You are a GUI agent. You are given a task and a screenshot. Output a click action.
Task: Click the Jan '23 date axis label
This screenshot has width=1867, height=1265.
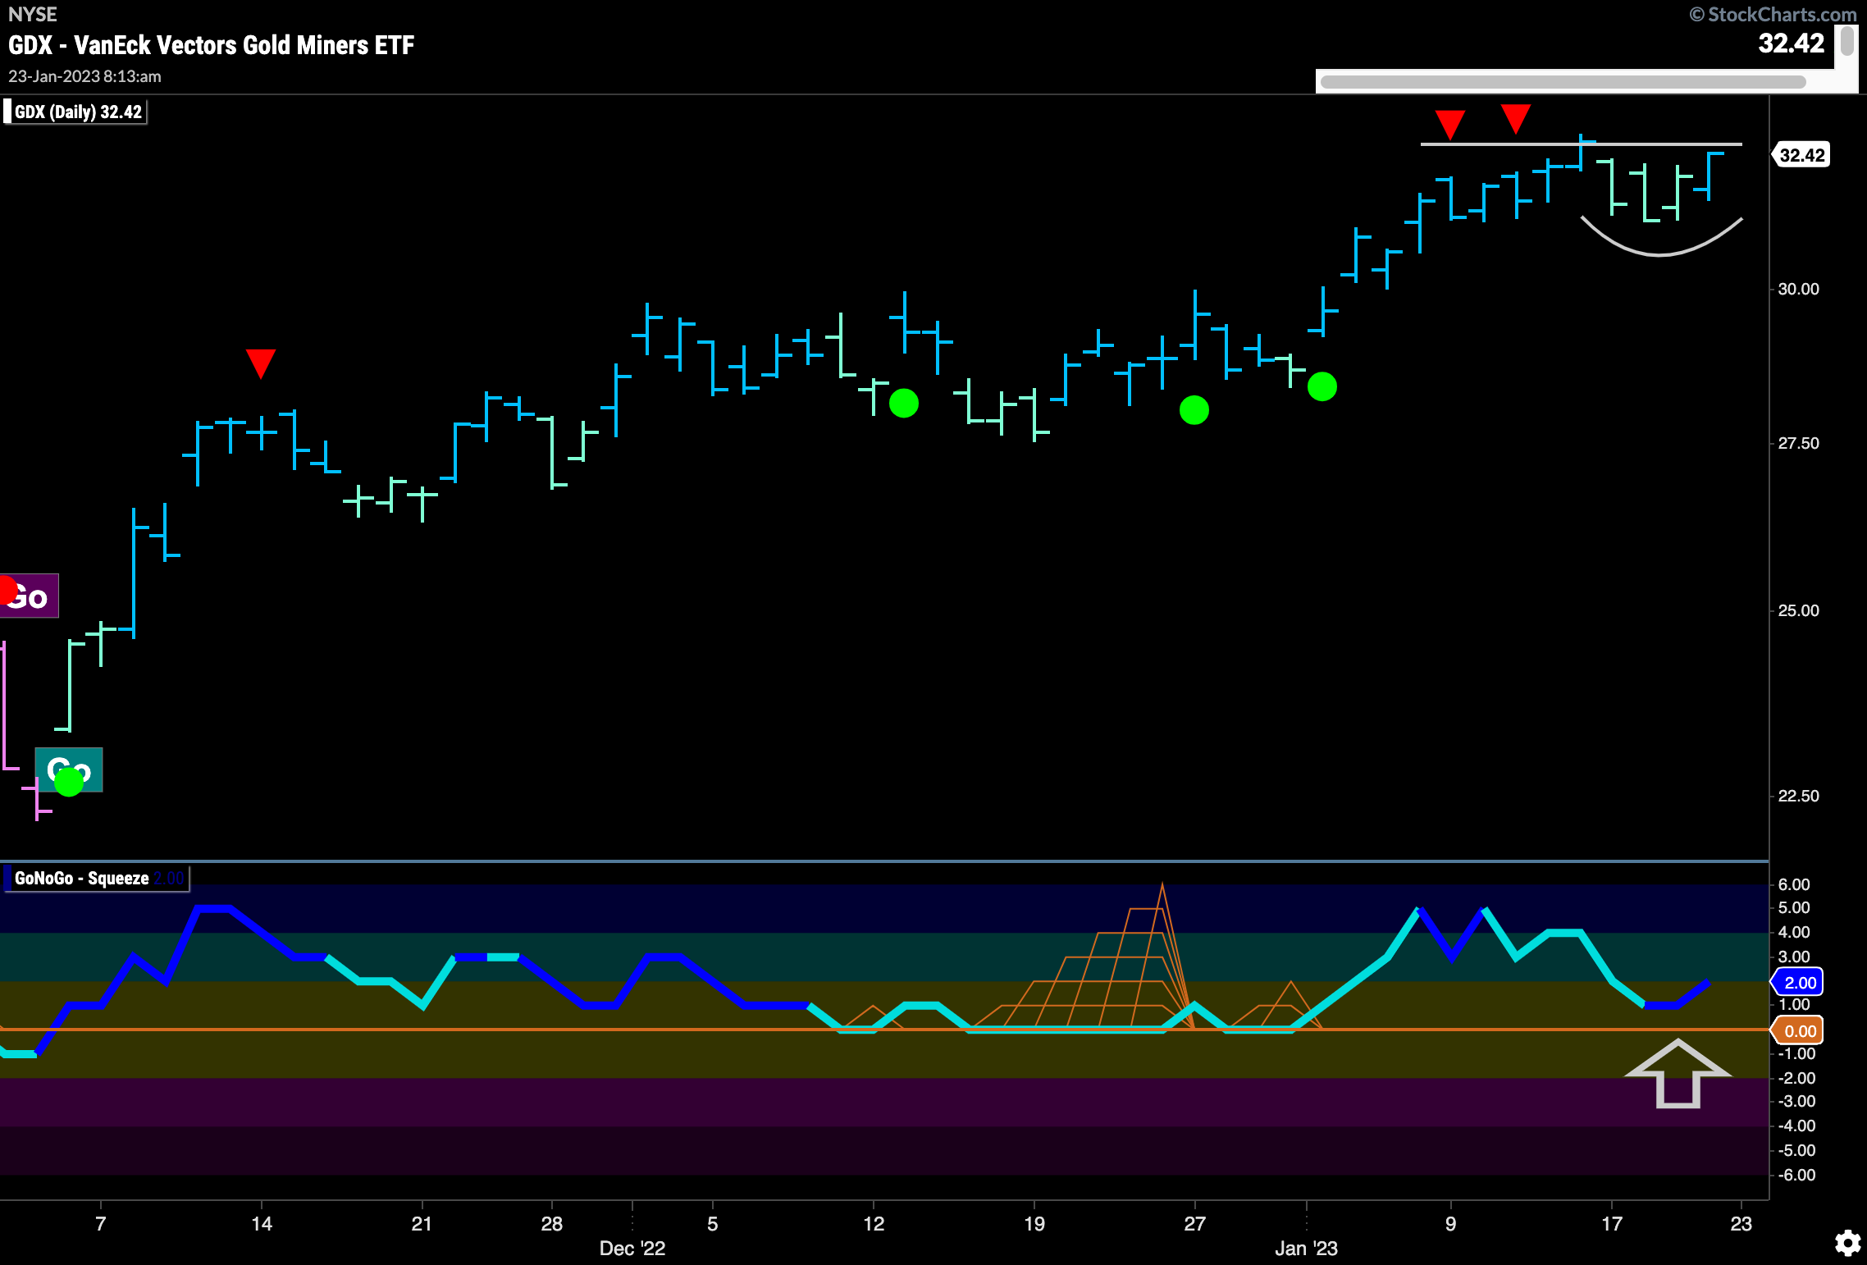point(1306,1249)
